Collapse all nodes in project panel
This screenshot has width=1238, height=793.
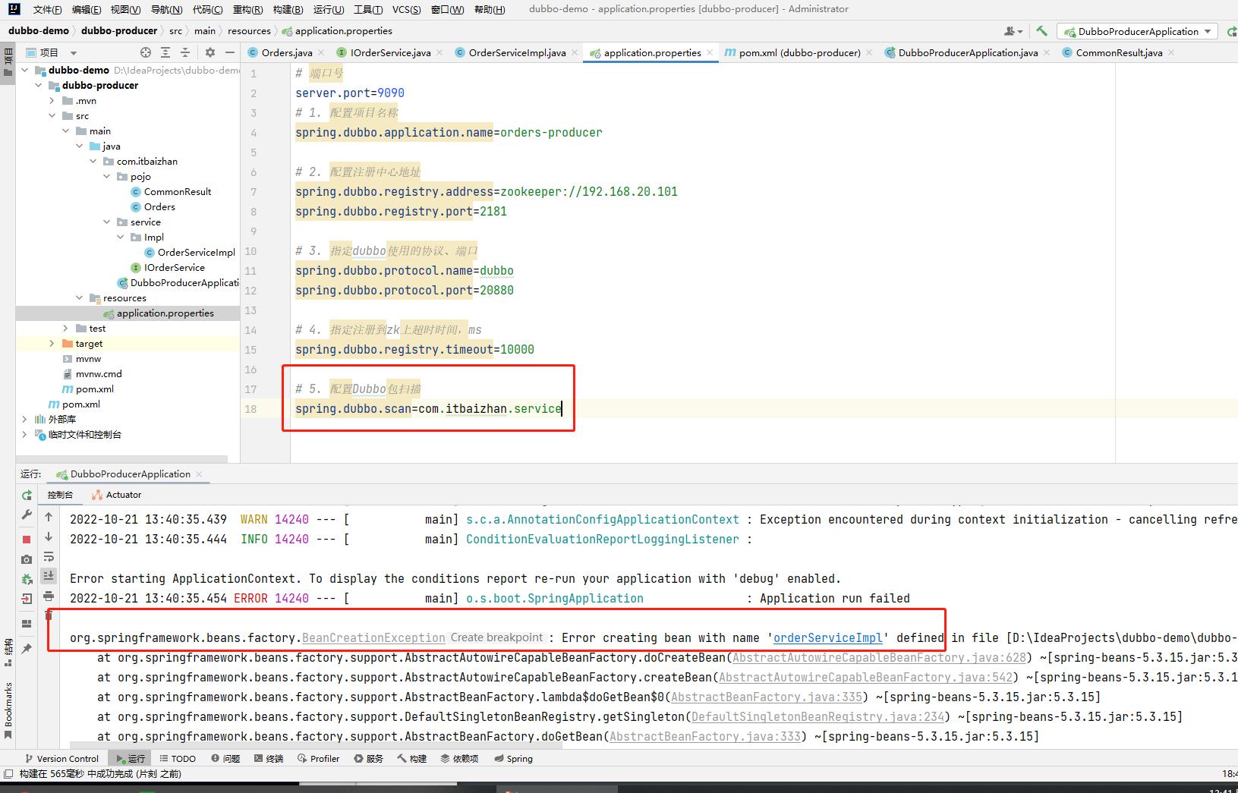point(185,52)
